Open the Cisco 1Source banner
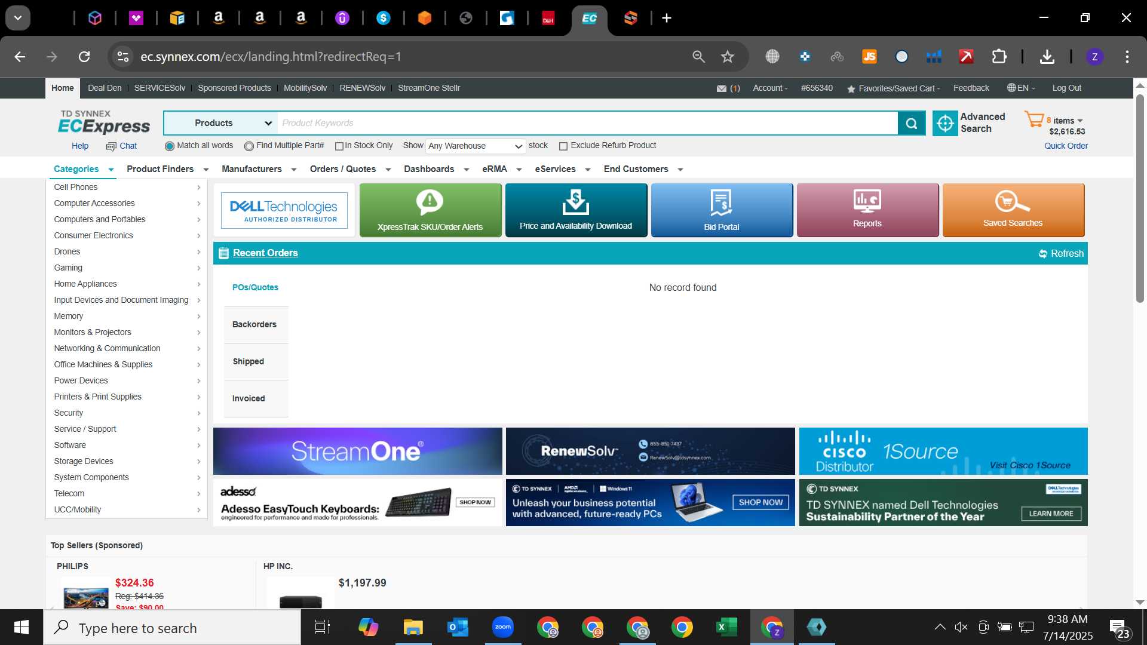Image resolution: width=1147 pixels, height=645 pixels. click(943, 451)
